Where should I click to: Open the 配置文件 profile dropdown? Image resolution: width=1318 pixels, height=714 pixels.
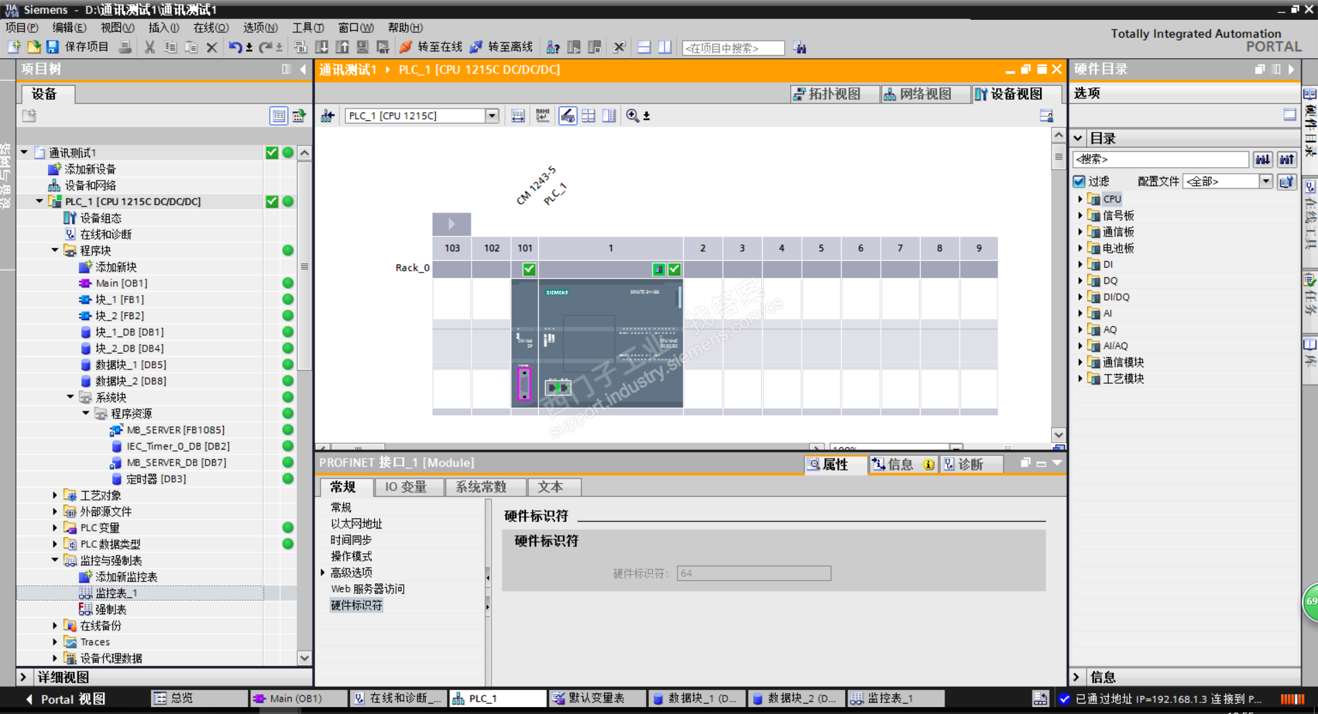[1266, 181]
